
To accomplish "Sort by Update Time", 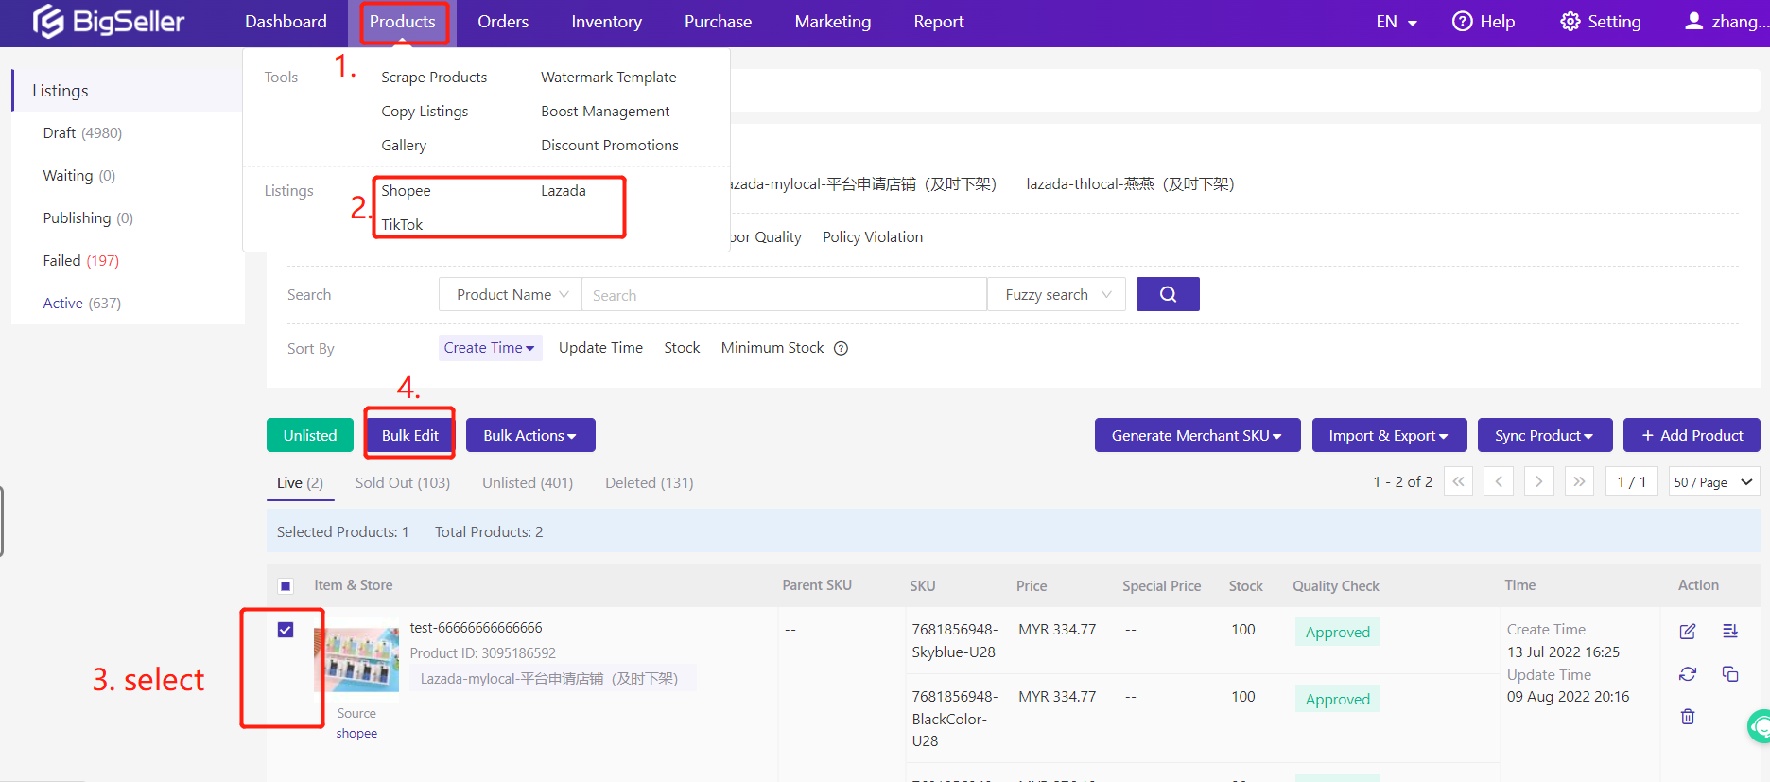I will (x=600, y=348).
